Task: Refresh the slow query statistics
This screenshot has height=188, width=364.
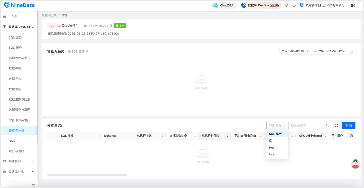Action: (x=336, y=125)
